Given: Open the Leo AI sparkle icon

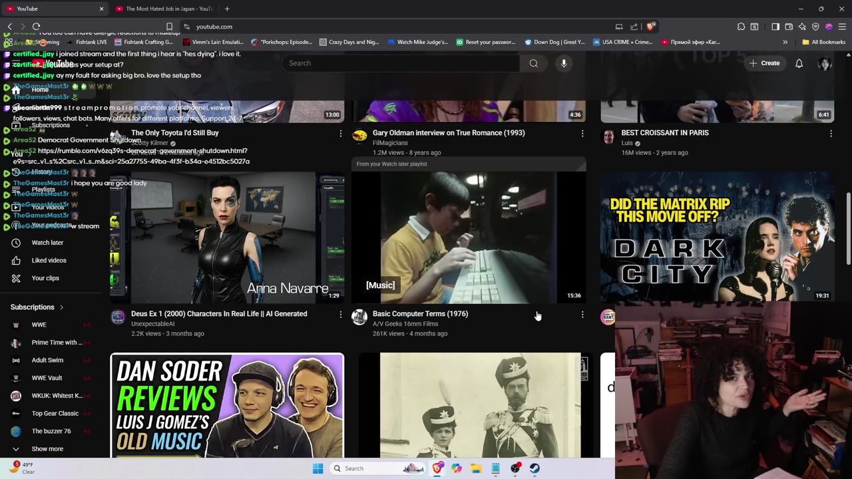Looking at the screenshot, I should (802, 27).
